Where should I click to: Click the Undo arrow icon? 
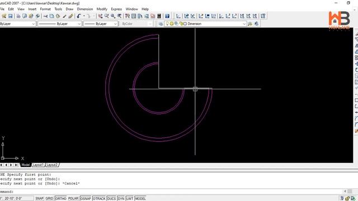point(79,16)
